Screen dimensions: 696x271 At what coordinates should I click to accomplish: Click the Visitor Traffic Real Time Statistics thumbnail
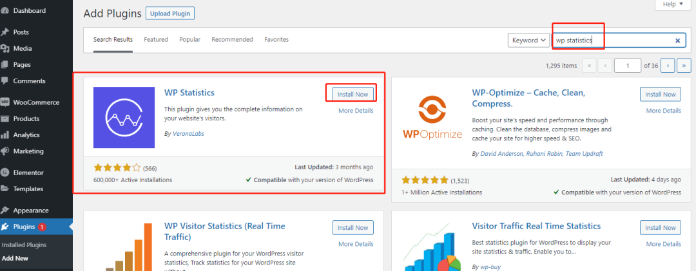[433, 248]
